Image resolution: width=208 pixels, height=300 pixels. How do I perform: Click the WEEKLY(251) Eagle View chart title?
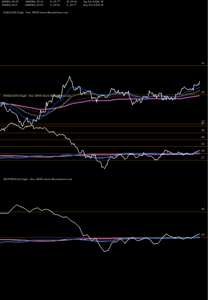click(37, 96)
